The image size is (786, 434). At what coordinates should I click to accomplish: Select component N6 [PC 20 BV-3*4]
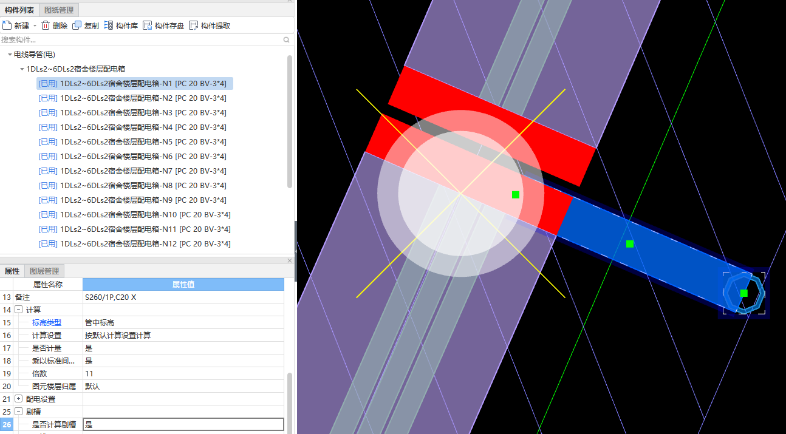coord(132,157)
